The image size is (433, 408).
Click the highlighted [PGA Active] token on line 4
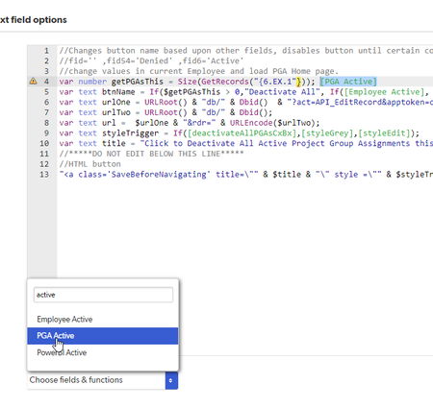pos(348,82)
